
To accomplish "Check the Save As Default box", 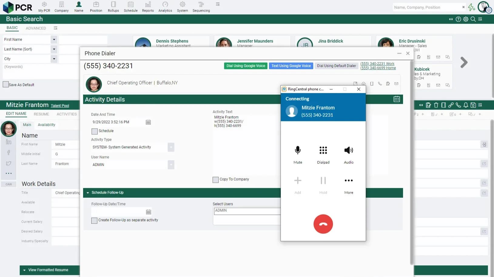I will [x=6, y=84].
